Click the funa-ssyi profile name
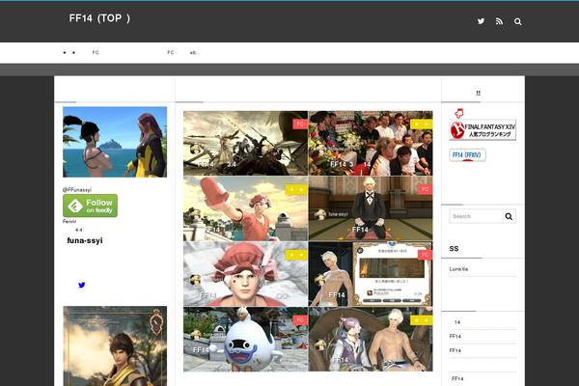This screenshot has height=386, width=579. coord(85,240)
